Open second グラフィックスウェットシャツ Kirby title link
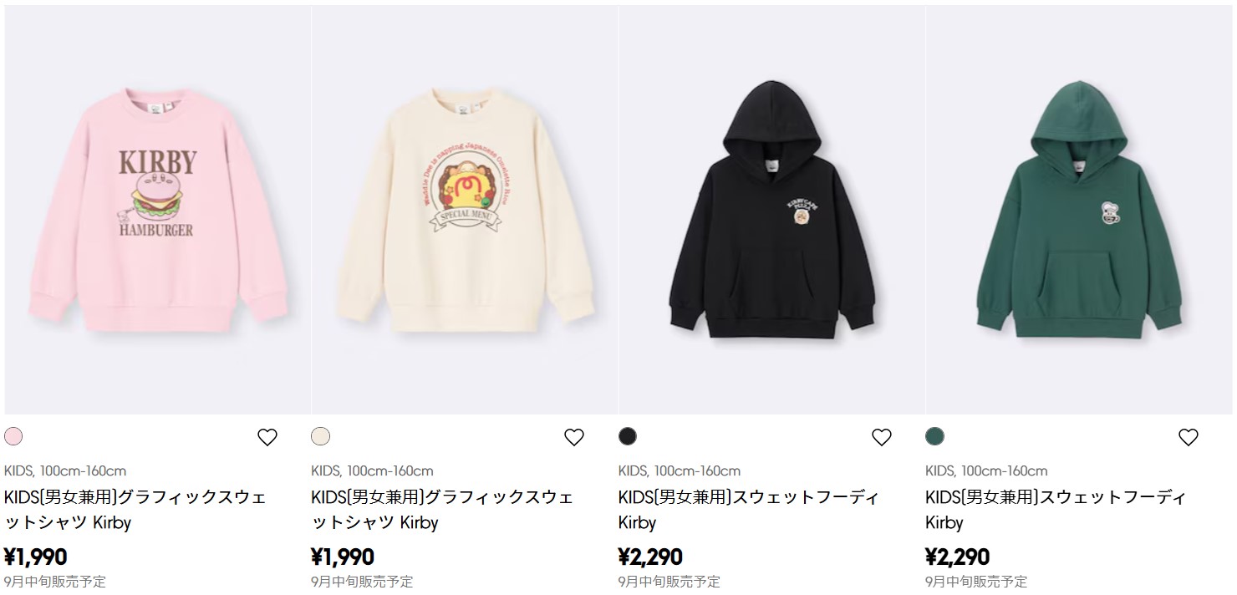This screenshot has height=595, width=1237. pyautogui.click(x=443, y=510)
